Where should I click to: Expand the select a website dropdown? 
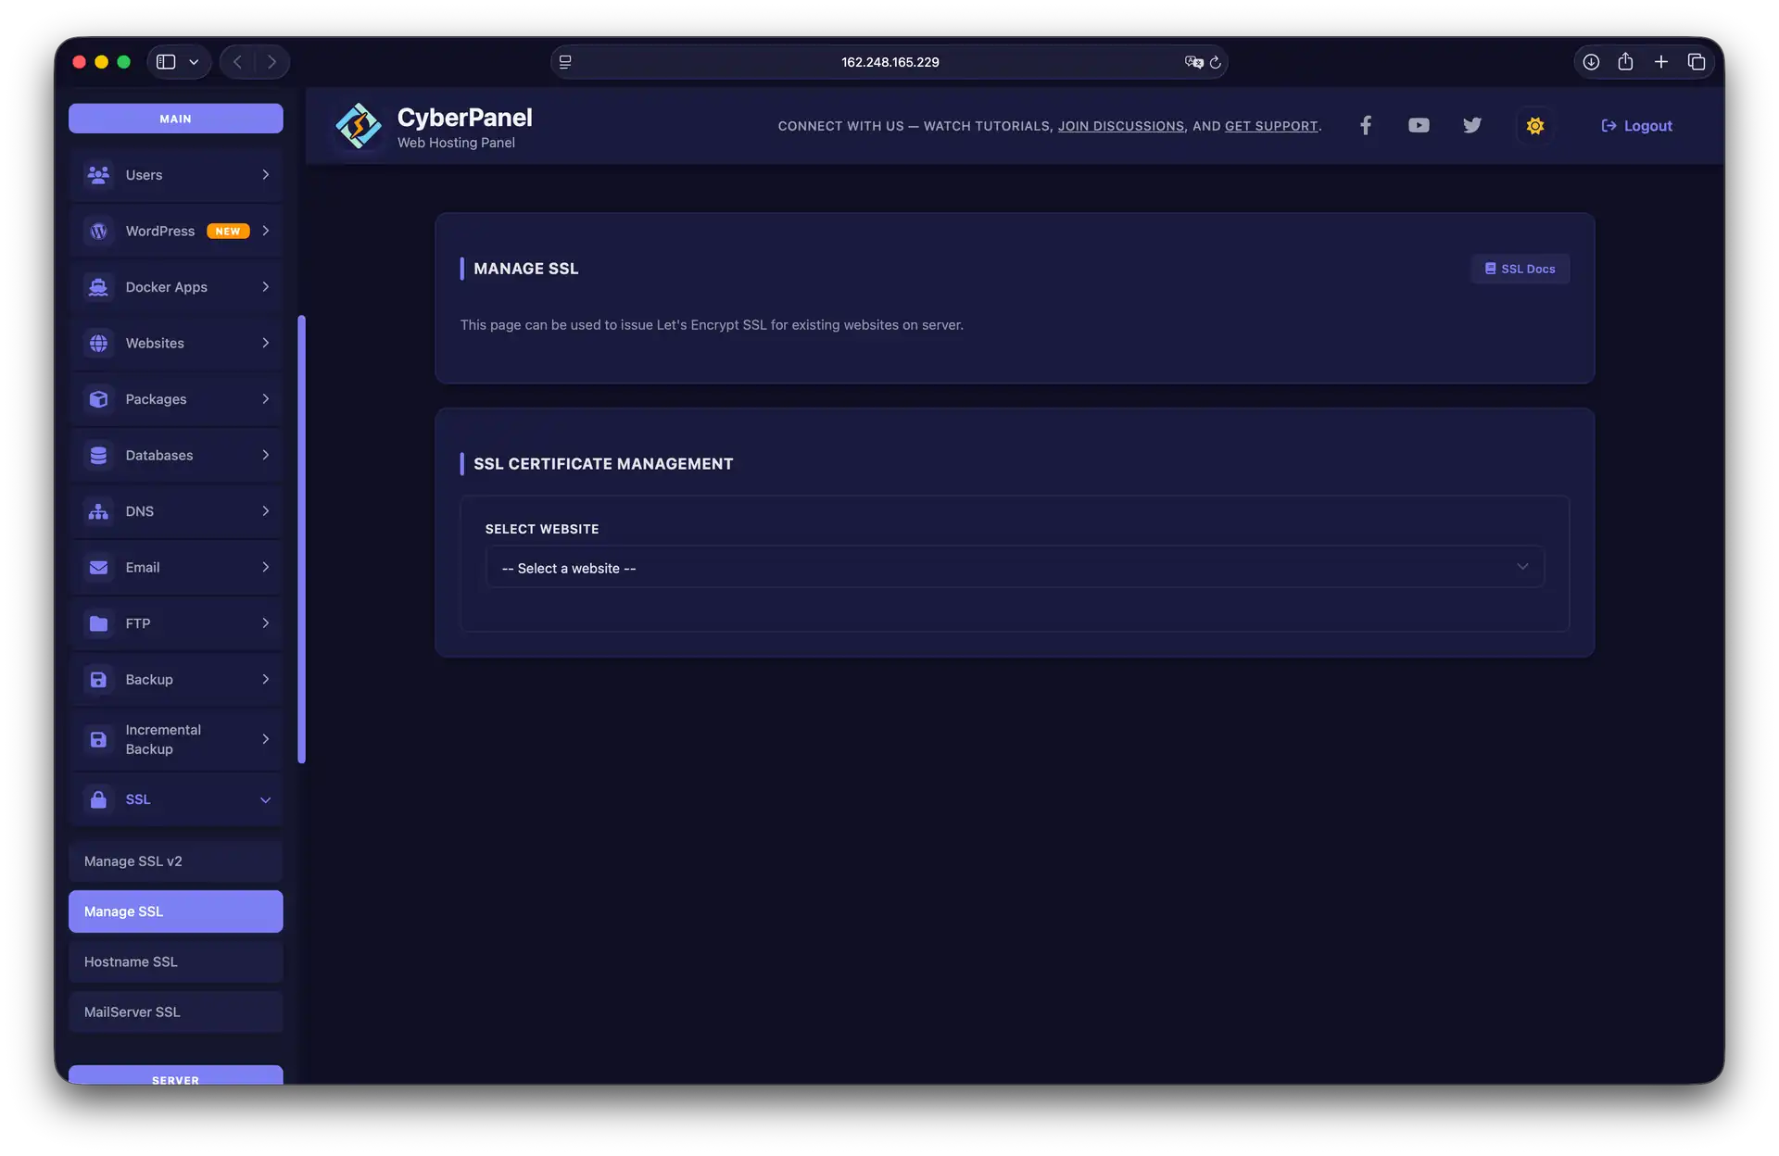pyautogui.click(x=1014, y=567)
